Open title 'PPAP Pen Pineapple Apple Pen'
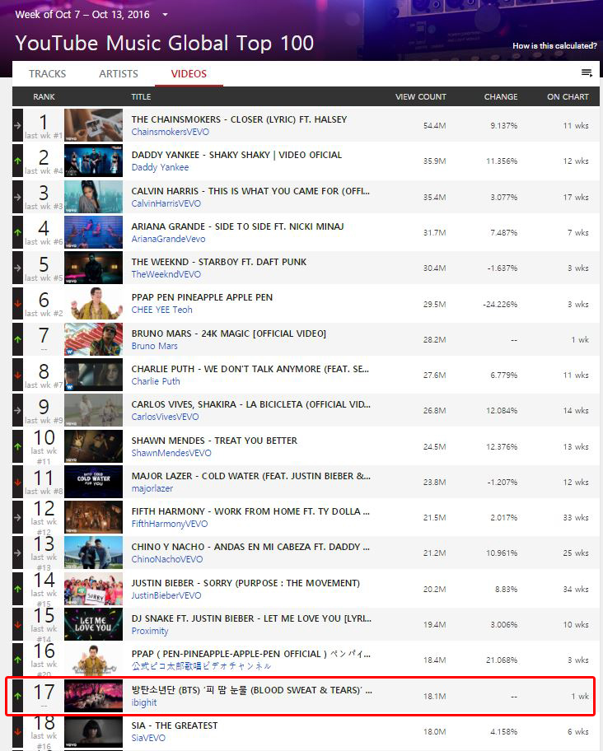The image size is (603, 751). click(x=202, y=297)
